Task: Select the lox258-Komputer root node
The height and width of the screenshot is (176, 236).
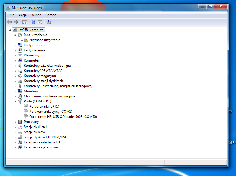Action: [x=31, y=30]
